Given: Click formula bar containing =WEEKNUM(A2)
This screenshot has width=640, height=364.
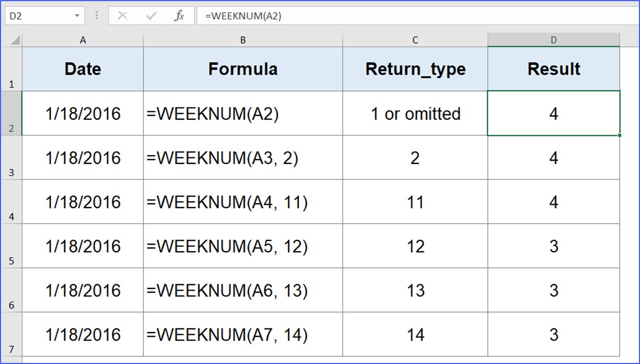Looking at the screenshot, I should pyautogui.click(x=266, y=15).
